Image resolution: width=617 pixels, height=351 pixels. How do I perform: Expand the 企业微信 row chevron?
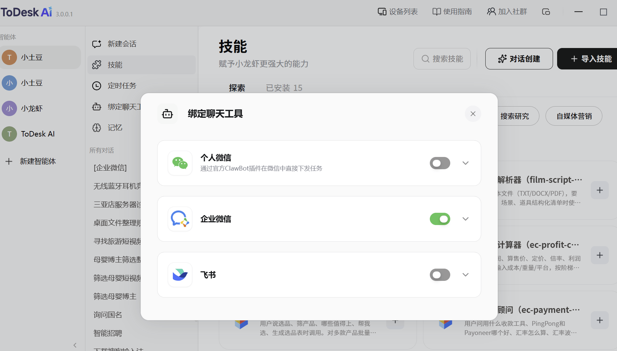466,219
